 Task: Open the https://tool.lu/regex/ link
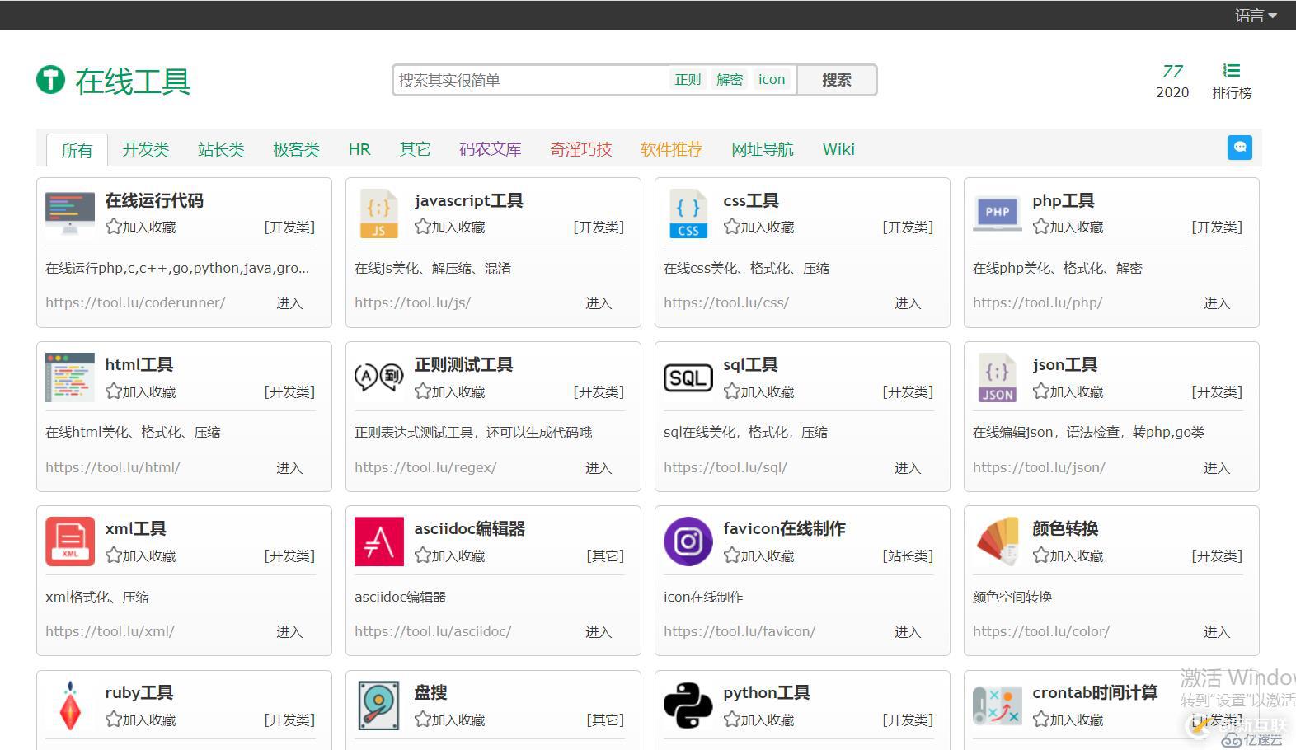click(x=425, y=467)
